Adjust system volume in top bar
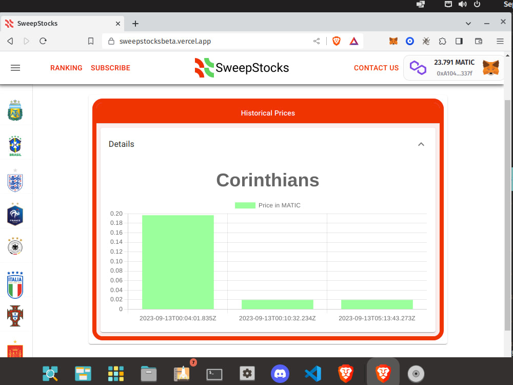This screenshot has height=385, width=513. pos(462,4)
